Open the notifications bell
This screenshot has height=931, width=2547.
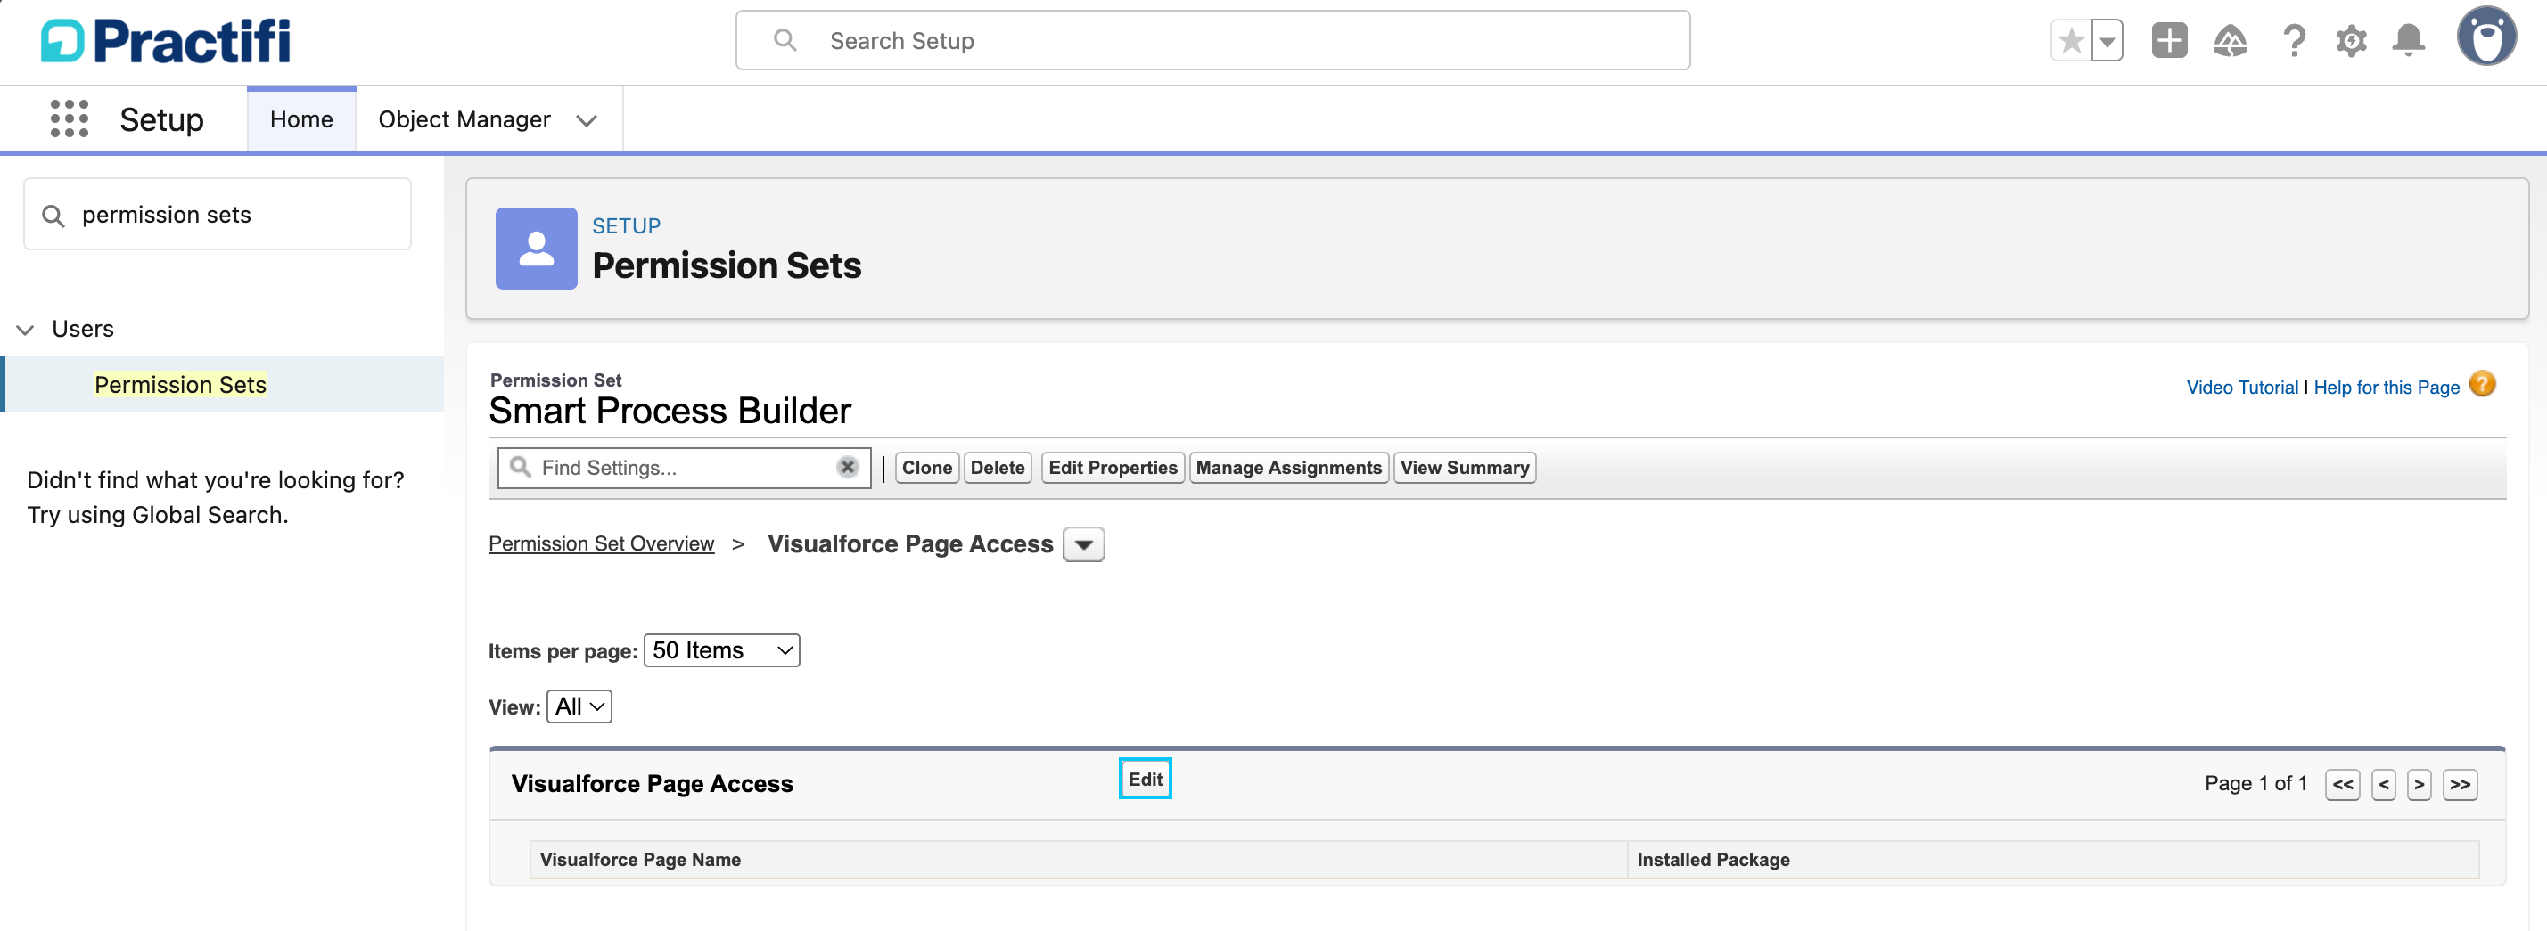click(2409, 42)
